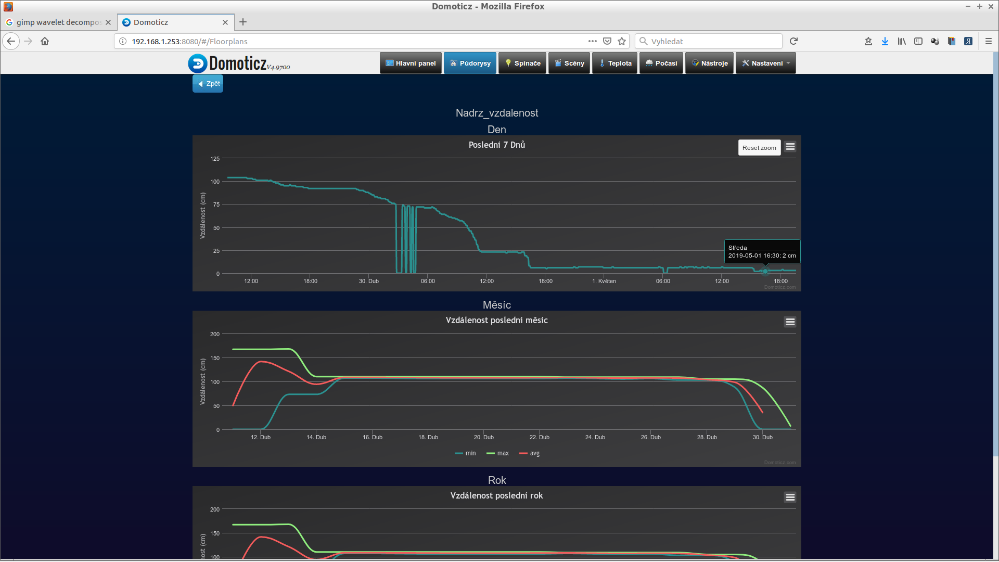Click the Zpět back button
999x562 pixels.
coord(208,84)
